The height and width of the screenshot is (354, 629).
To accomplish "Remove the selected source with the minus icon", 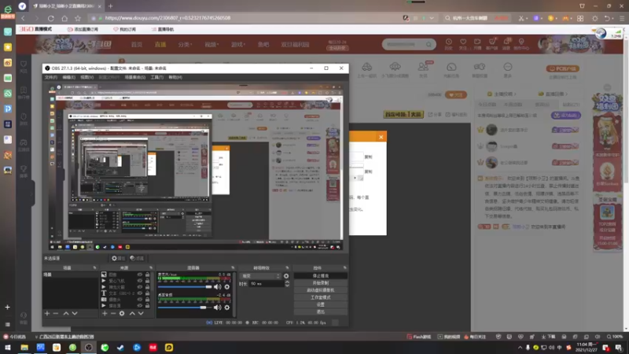I will pyautogui.click(x=113, y=313).
